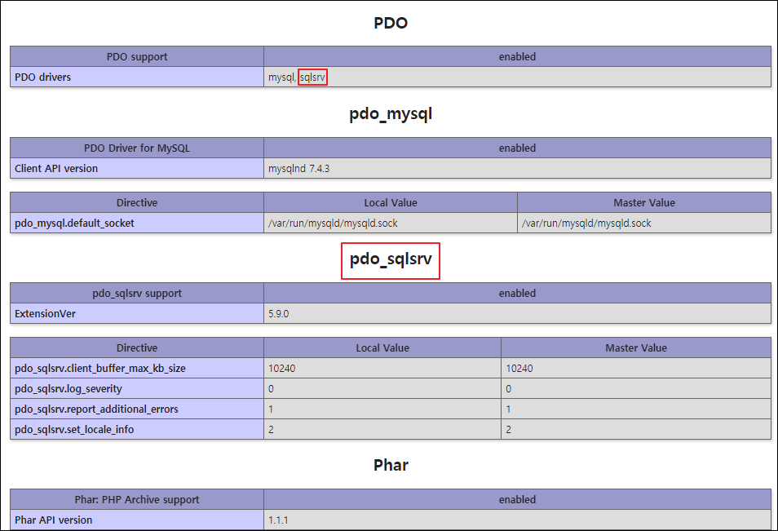The width and height of the screenshot is (778, 531).
Task: Click 'sqlsrv' in the PDO drivers value
Action: [x=312, y=77]
